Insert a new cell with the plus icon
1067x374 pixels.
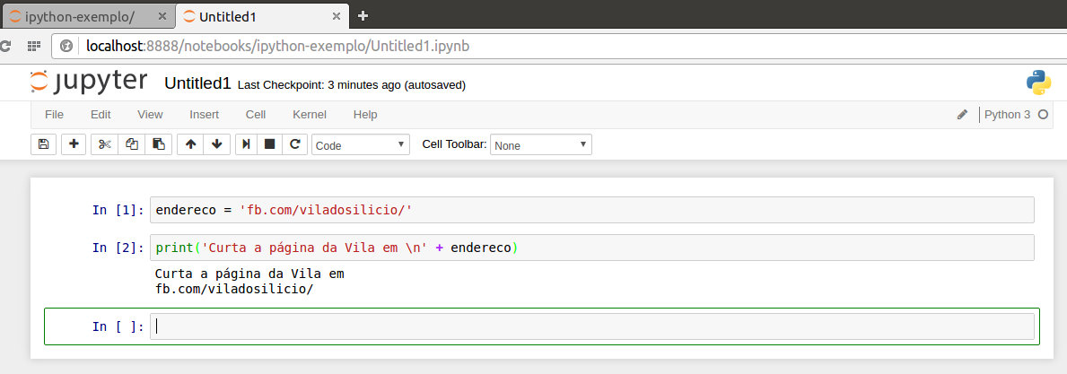[74, 144]
